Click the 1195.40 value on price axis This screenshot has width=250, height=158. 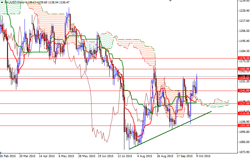pos(244,41)
